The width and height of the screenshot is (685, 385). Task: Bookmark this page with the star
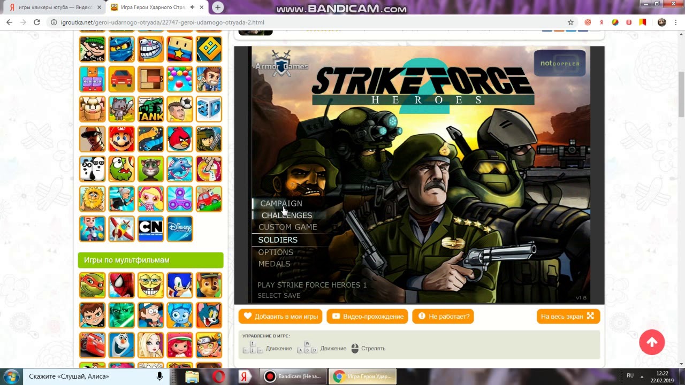[x=570, y=22]
